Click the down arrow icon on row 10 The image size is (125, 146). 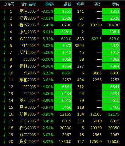click(4, 73)
